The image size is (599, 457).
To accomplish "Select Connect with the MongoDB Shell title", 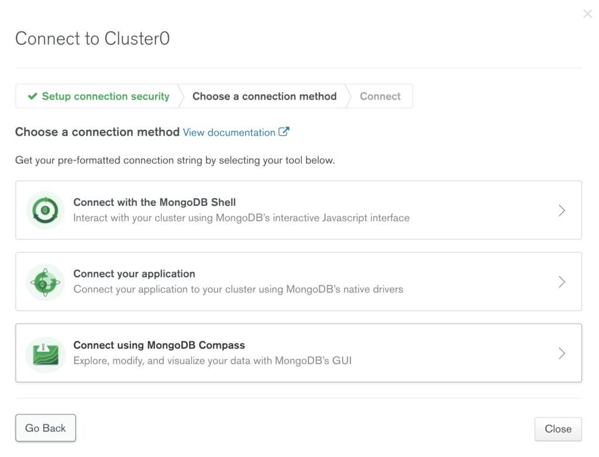I will (154, 202).
